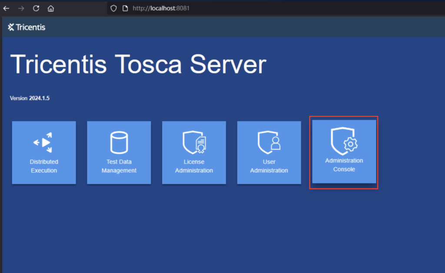
Task: Click the page info icon beside URL
Action: click(x=125, y=8)
